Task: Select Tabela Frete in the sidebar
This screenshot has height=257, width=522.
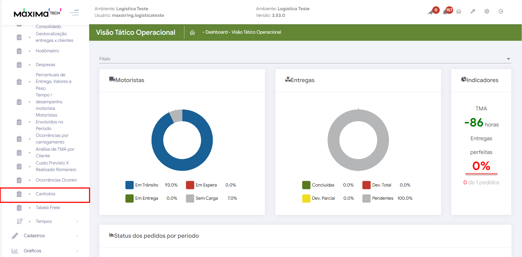Action: (x=48, y=208)
